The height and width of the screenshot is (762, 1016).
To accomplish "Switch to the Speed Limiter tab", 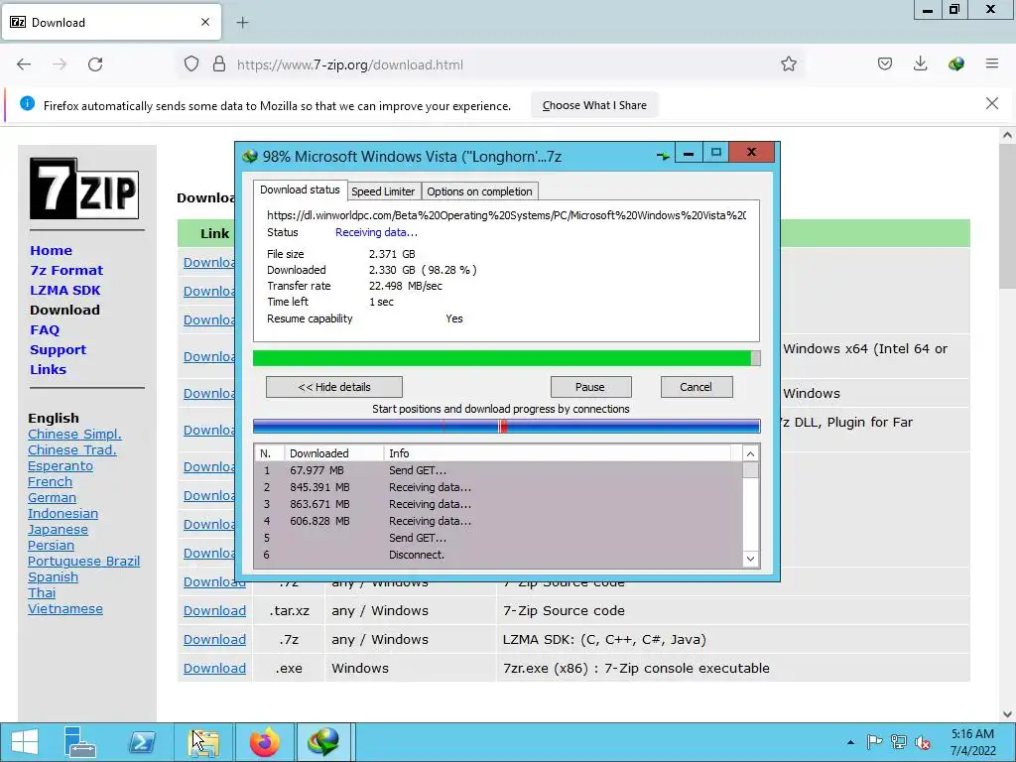I will (383, 191).
